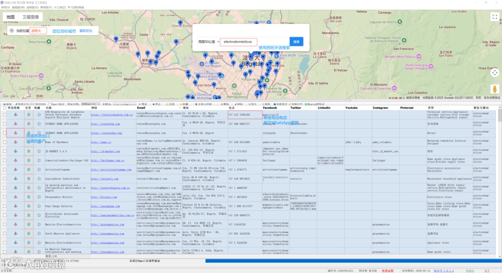Click the 收藏 favorites toolbar button

click(184, 104)
